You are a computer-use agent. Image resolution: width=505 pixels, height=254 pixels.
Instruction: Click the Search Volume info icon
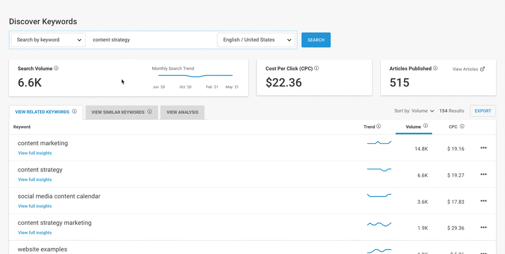click(57, 68)
